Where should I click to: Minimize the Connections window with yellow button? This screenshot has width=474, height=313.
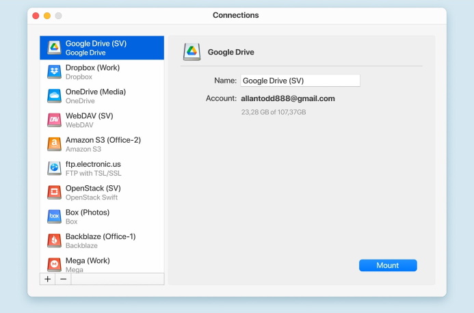[x=47, y=16]
